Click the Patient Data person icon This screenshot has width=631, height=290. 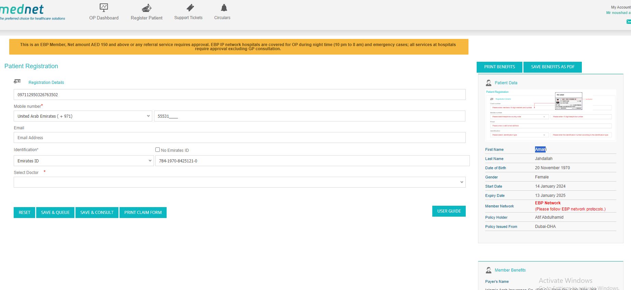tap(489, 83)
